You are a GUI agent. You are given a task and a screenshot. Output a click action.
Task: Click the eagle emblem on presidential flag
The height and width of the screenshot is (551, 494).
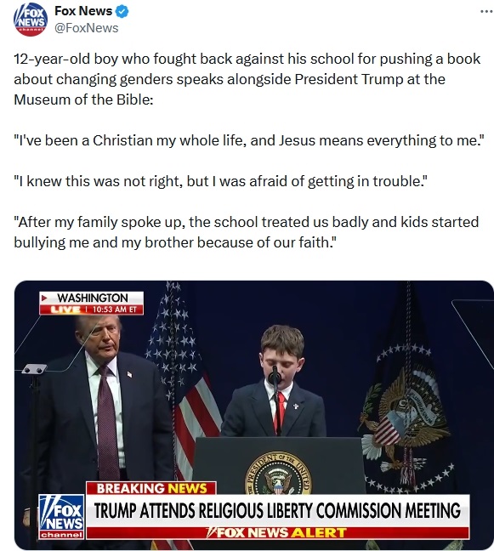[404, 418]
